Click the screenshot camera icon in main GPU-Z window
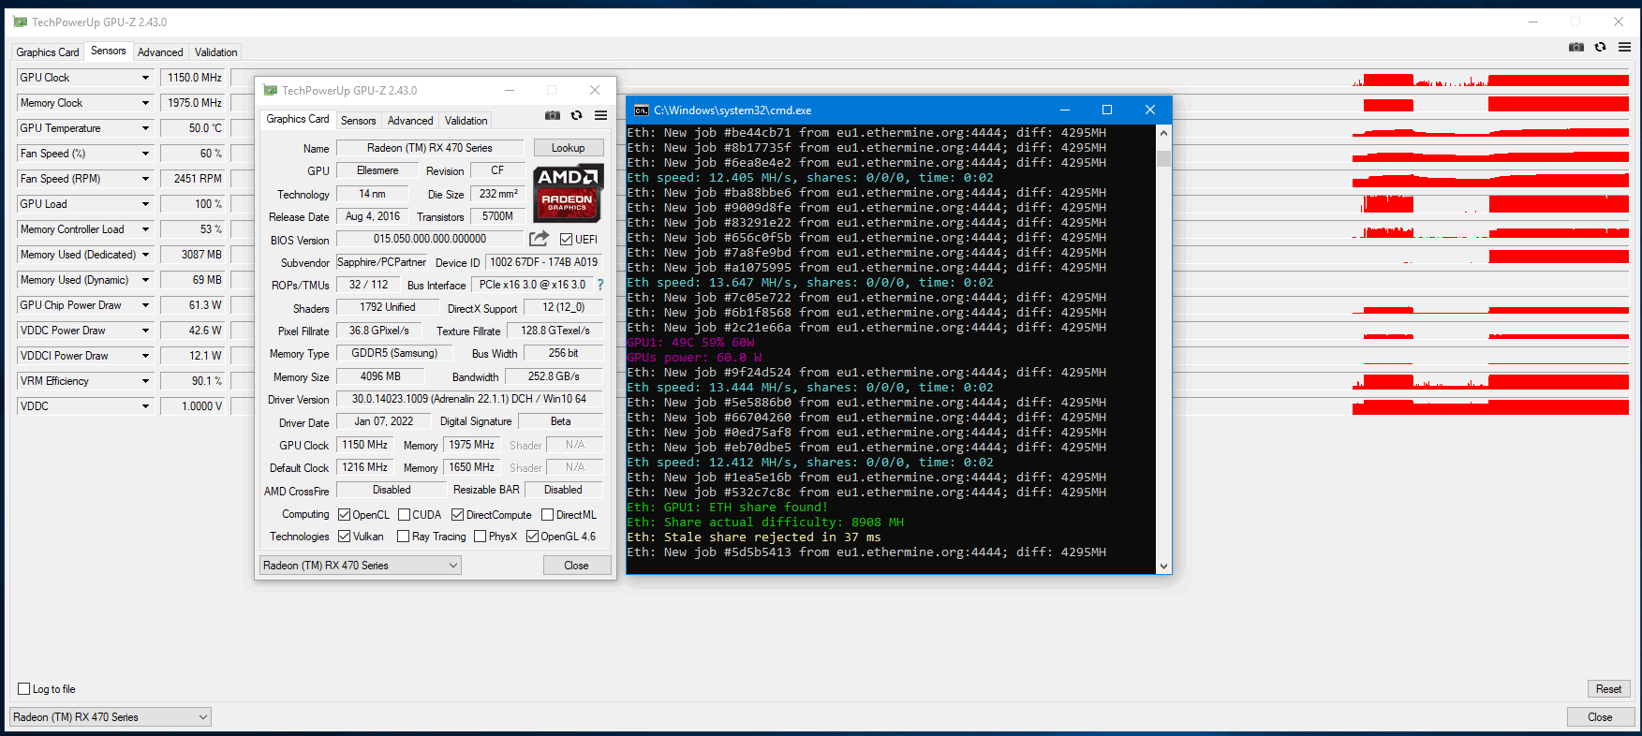 click(1576, 47)
